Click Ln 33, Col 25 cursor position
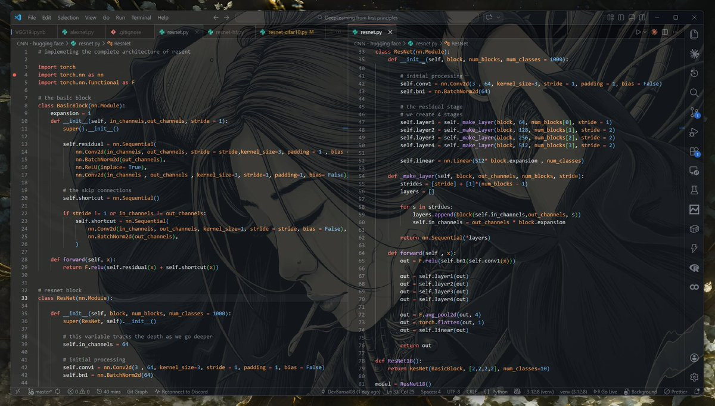Image resolution: width=715 pixels, height=406 pixels. pyautogui.click(x=401, y=392)
